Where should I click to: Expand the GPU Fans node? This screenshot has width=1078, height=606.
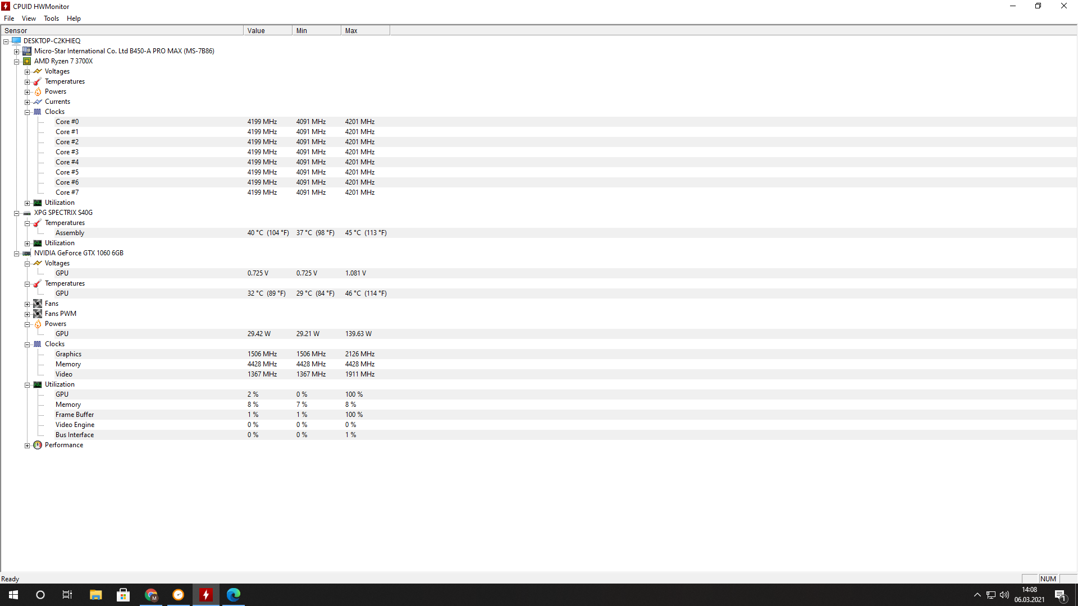(x=27, y=304)
